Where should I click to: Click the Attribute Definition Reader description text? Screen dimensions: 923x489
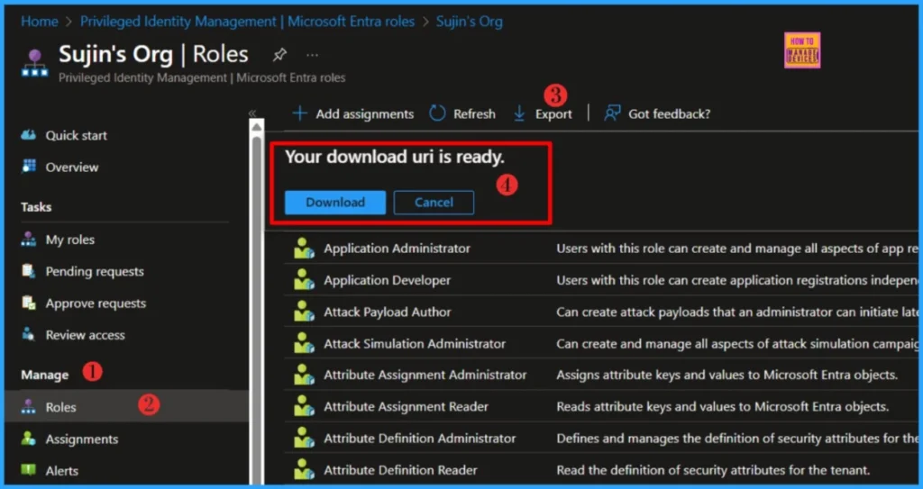point(713,470)
